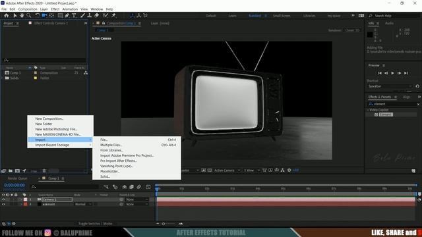Image resolution: width=422 pixels, height=237 pixels.
Task: Choose New Composition... in context menu
Action: pyautogui.click(x=61, y=118)
